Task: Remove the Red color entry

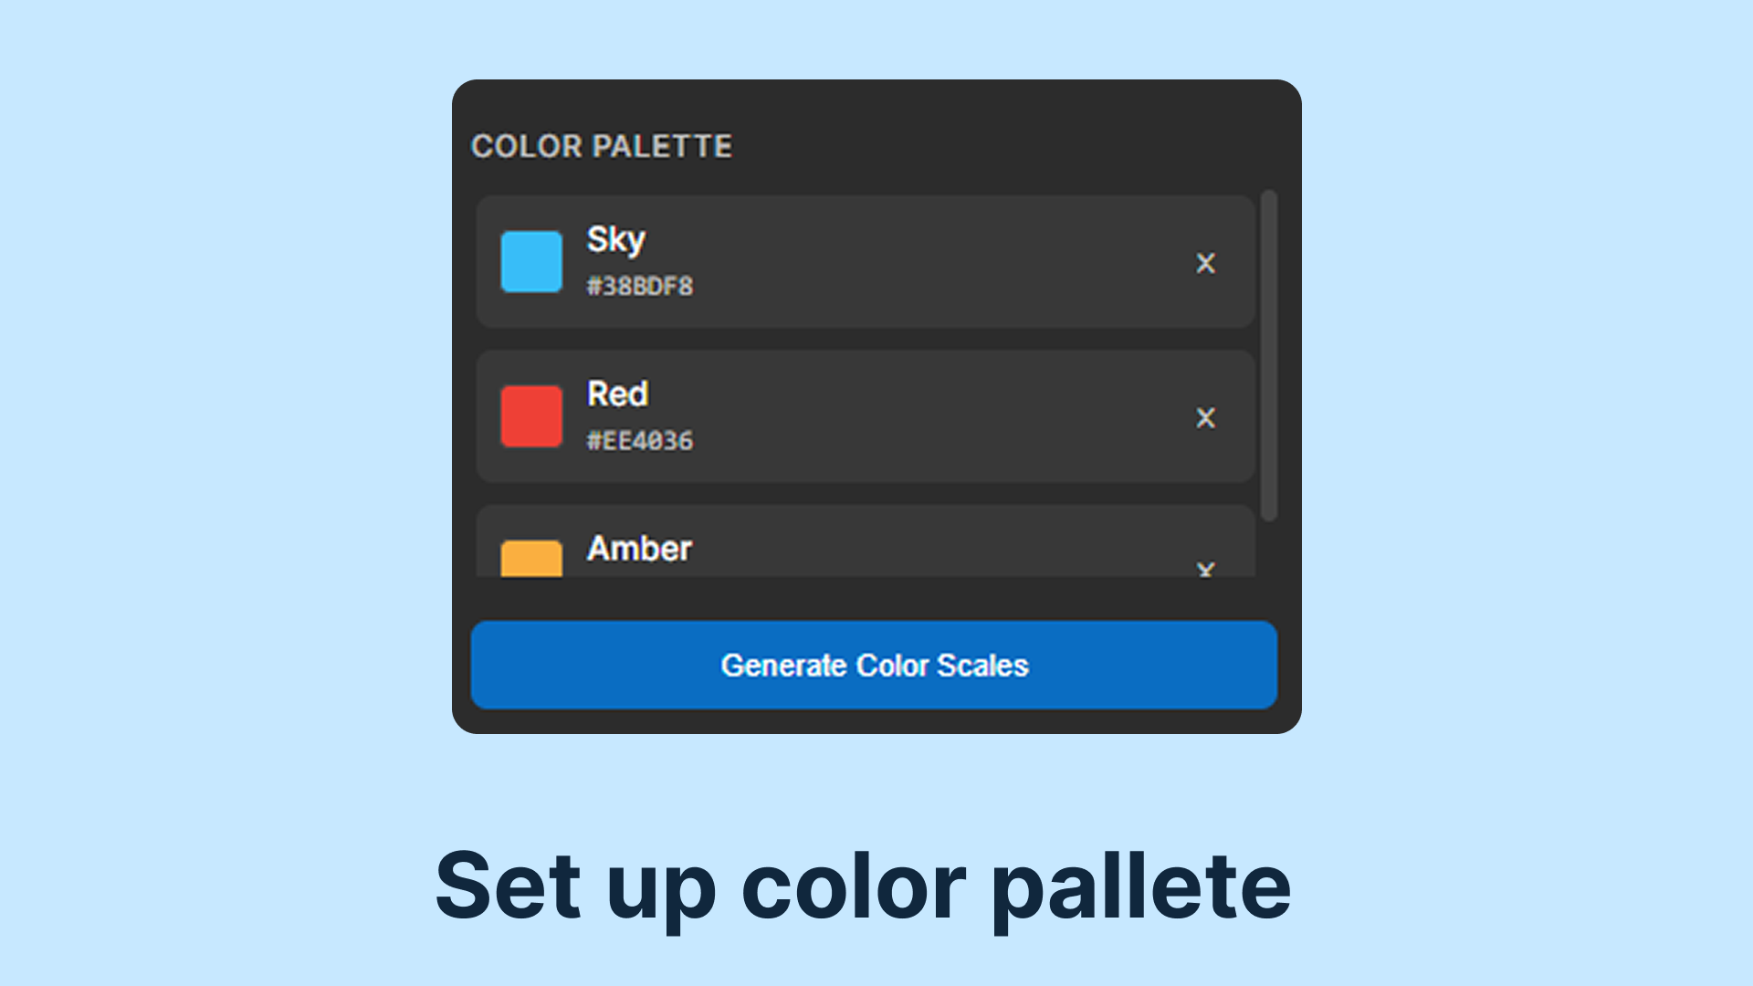Action: pyautogui.click(x=1206, y=418)
